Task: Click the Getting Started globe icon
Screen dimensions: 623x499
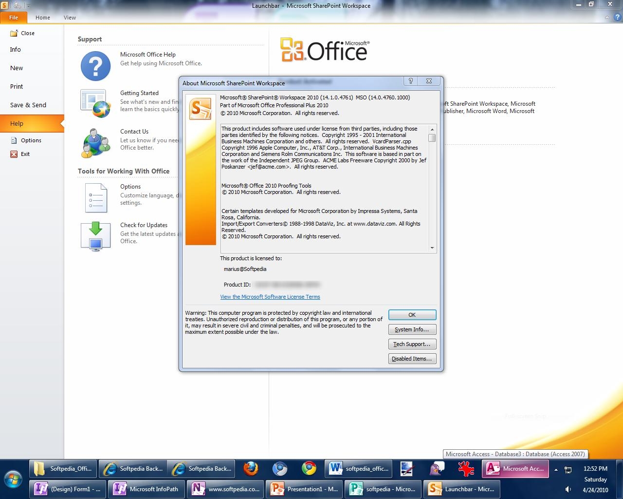Action: tap(95, 103)
